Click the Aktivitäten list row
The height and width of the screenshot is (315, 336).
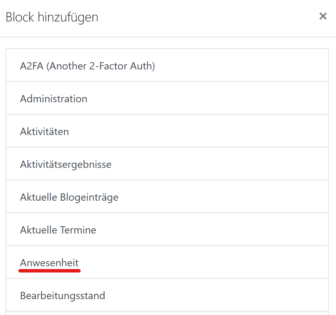pyautogui.click(x=167, y=131)
